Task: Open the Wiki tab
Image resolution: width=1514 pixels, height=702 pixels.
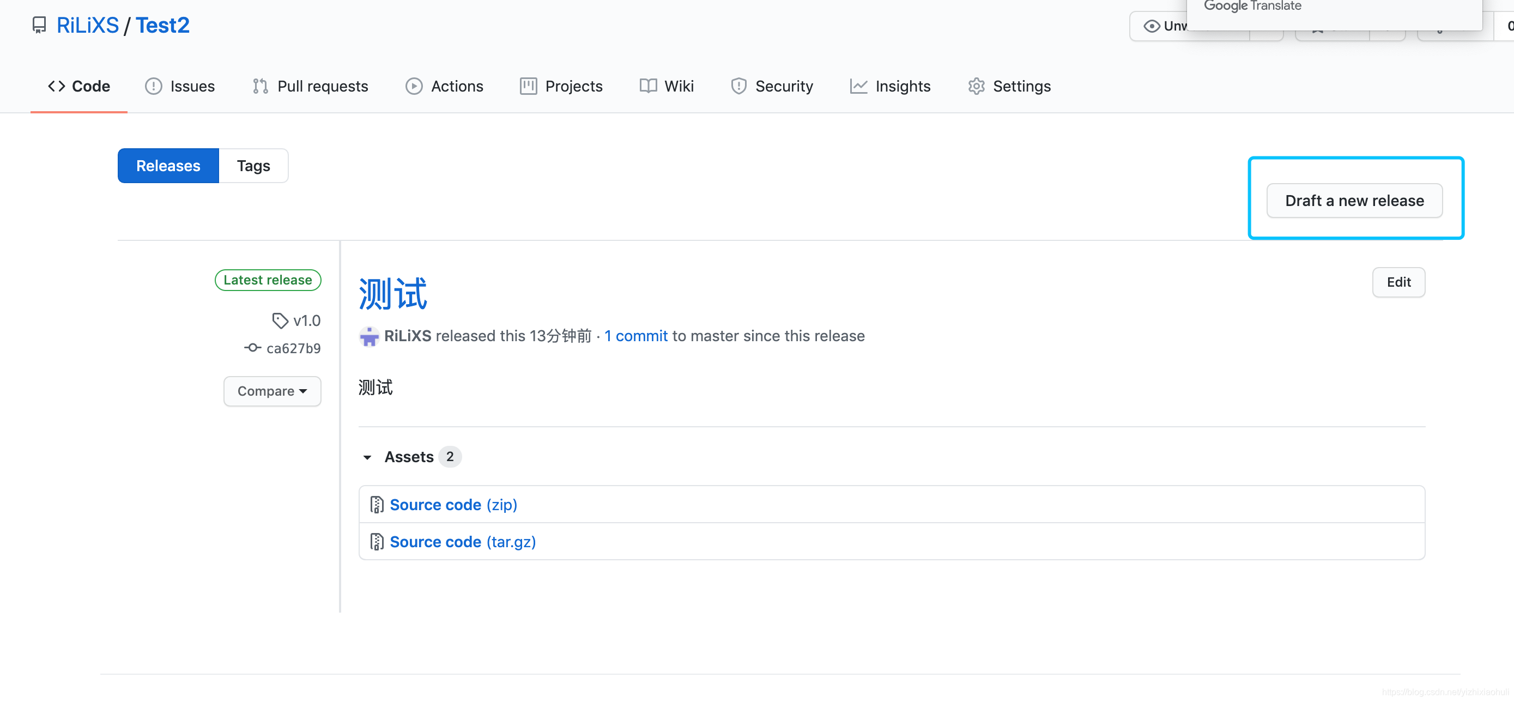Action: tap(667, 87)
